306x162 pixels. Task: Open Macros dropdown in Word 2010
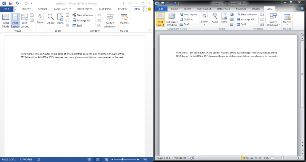click(x=287, y=20)
